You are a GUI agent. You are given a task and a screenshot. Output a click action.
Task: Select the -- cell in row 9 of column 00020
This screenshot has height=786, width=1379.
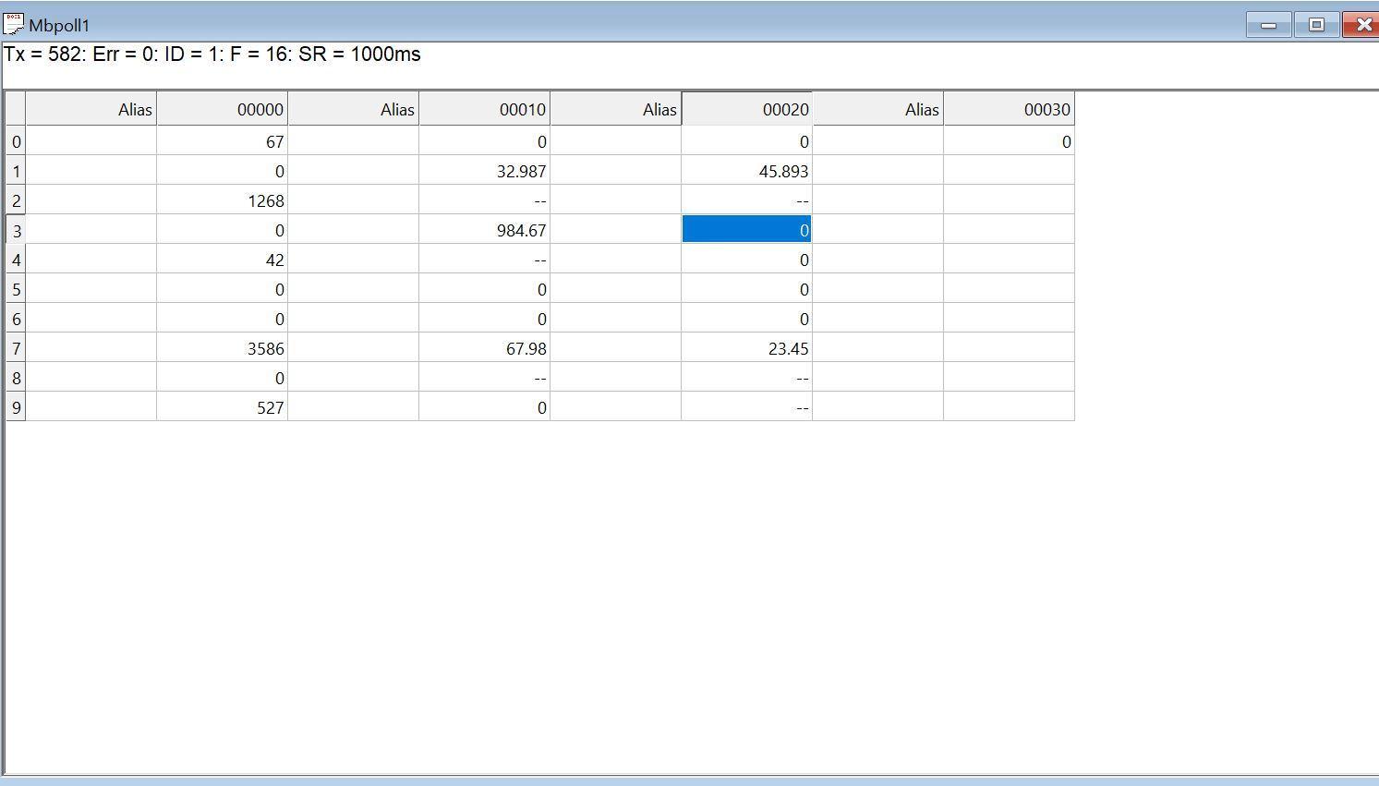click(747, 407)
